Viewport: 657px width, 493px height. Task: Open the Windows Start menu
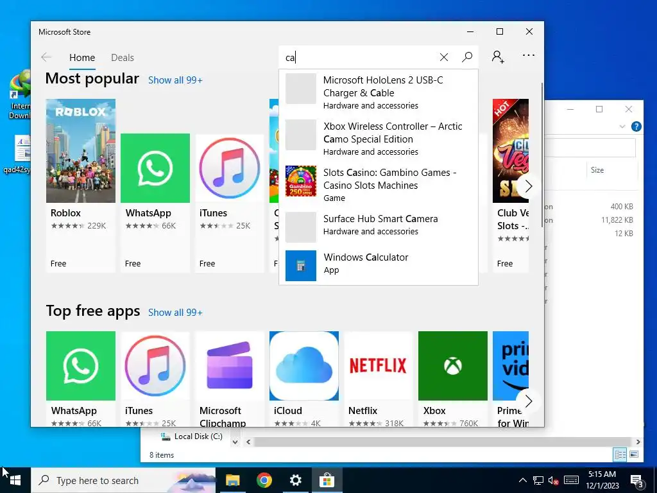coord(15,480)
